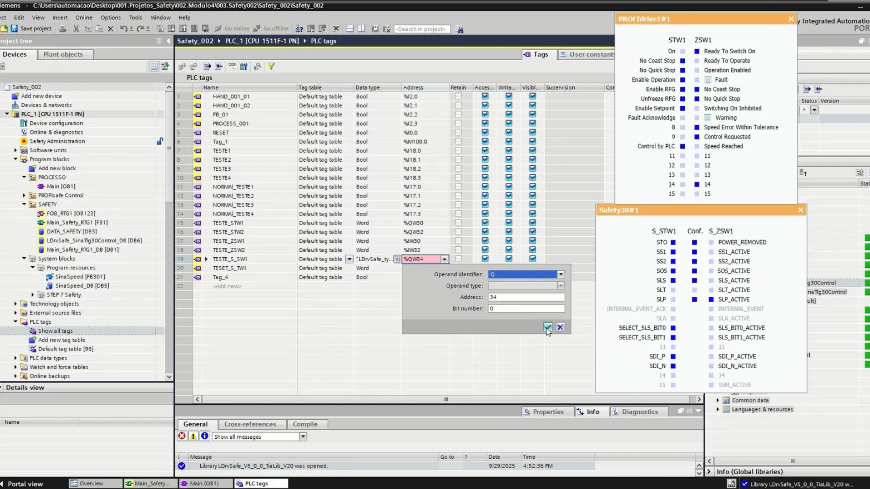Open Device configuration in the project tree
The width and height of the screenshot is (870, 489).
(x=56, y=123)
